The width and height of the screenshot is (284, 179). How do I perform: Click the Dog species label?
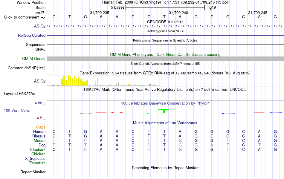pos(42,145)
